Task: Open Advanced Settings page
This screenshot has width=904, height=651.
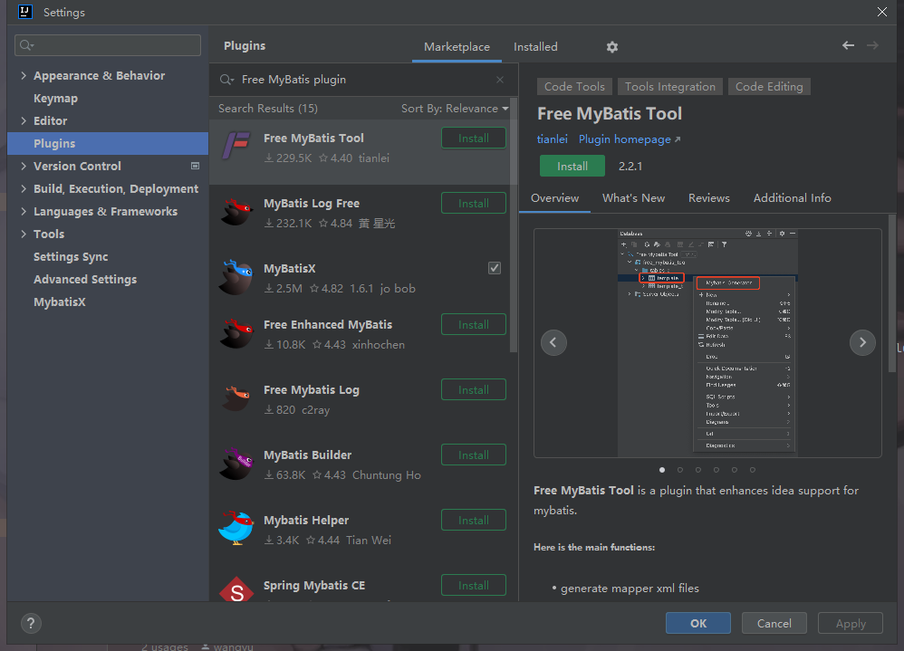Action: [85, 280]
